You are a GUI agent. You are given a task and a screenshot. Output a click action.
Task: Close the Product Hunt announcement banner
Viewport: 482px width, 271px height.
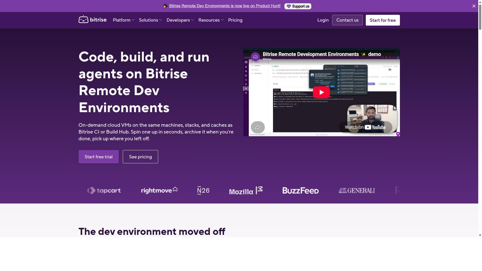click(474, 6)
